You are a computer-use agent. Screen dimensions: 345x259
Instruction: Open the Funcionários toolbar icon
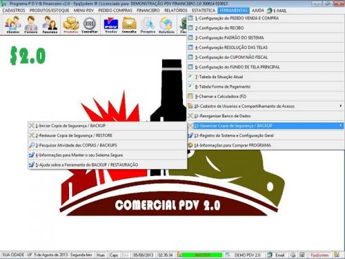50,25
